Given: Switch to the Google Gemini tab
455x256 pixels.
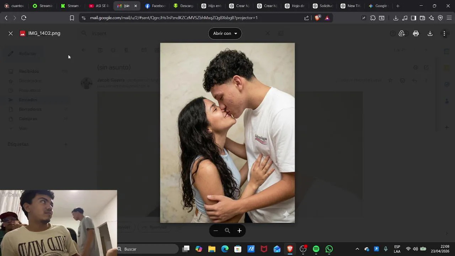Looking at the screenshot, I should point(379,6).
